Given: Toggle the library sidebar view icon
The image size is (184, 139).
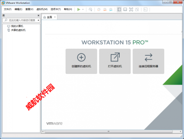Looking at the screenshot, I should [119, 10].
